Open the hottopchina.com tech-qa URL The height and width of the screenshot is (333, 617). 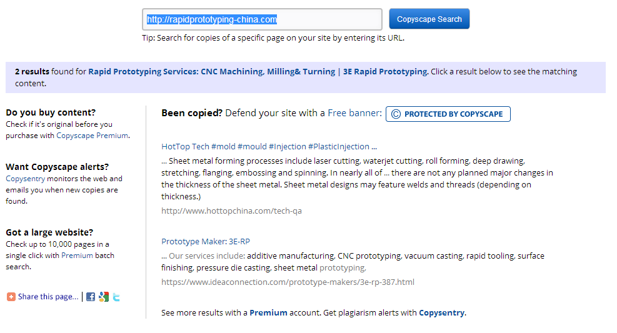pyautogui.click(x=231, y=211)
